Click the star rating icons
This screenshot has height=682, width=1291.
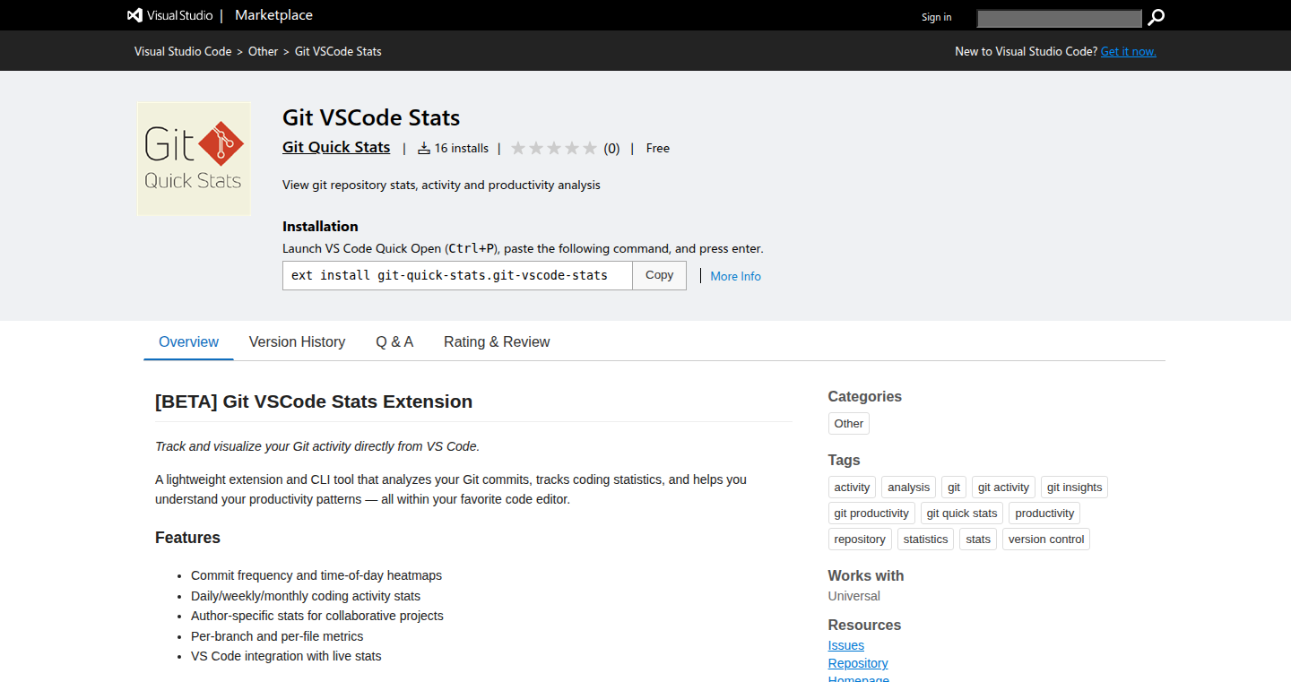point(554,149)
